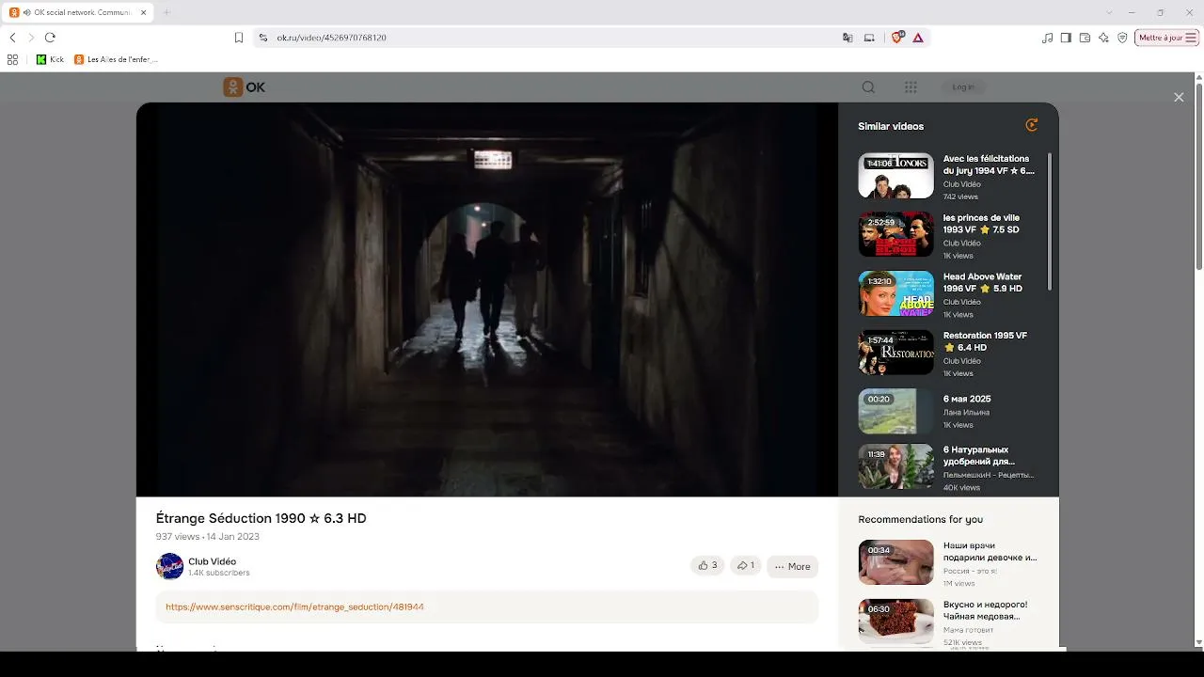Open the Brave Rewards triangle icon
Viewport: 1204px width, 677px height.
(918, 38)
